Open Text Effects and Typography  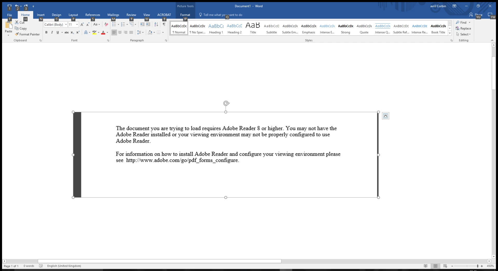pyautogui.click(x=86, y=32)
